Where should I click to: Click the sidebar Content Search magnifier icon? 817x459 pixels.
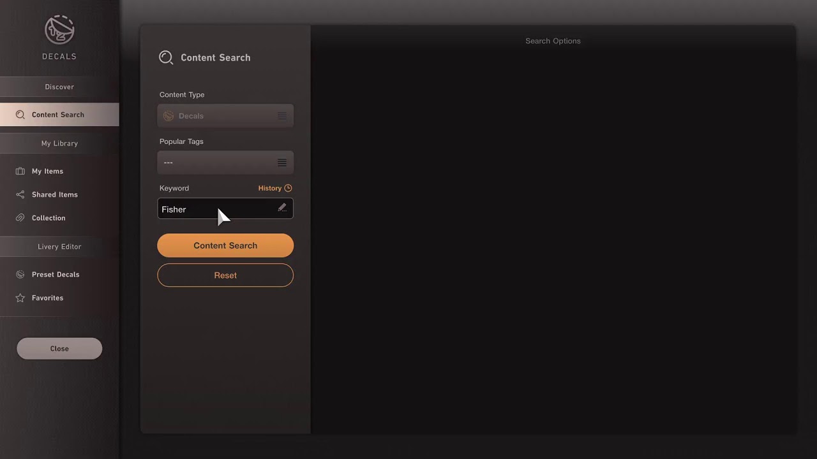[20, 115]
